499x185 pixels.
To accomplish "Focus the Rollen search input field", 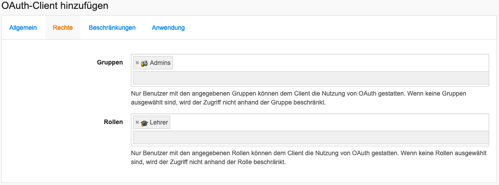I will pyautogui.click(x=310, y=137).
